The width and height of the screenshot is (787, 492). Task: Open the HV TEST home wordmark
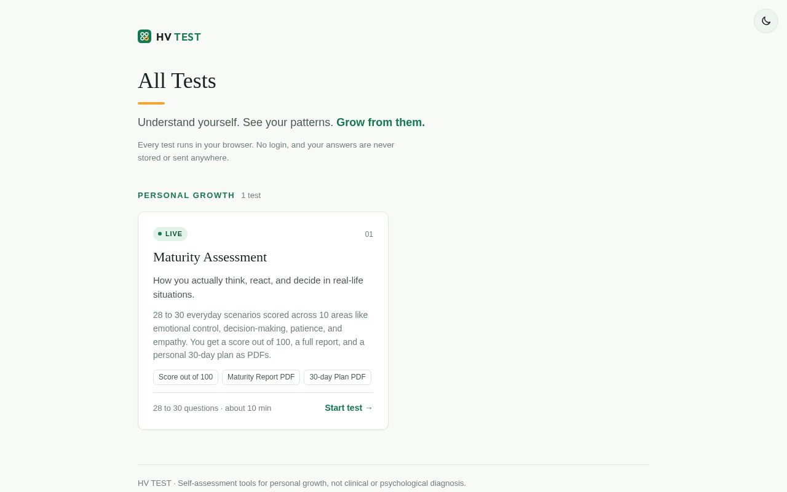(178, 37)
